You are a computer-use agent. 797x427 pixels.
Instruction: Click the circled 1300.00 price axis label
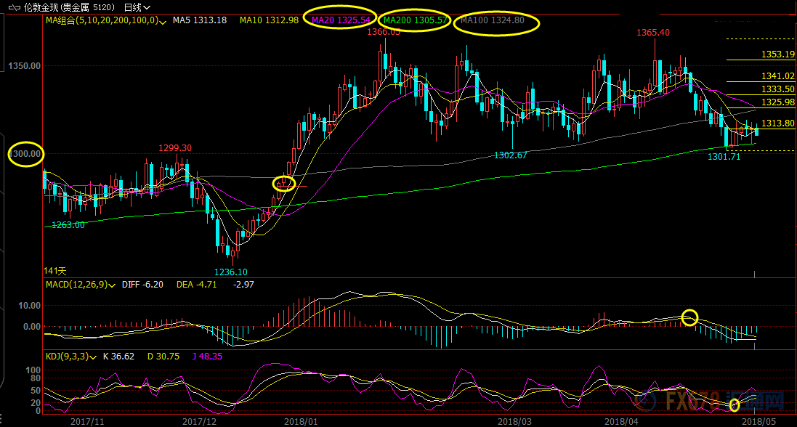[25, 154]
